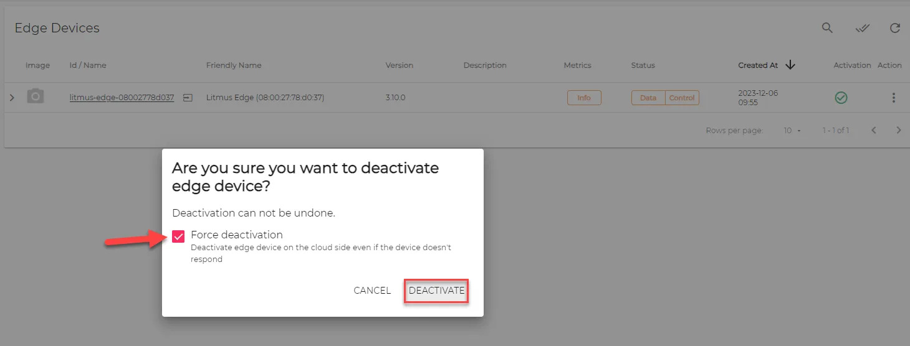Image resolution: width=910 pixels, height=346 pixels.
Task: Click the 1 - 1 of 1 pagination text
Action: (x=836, y=131)
